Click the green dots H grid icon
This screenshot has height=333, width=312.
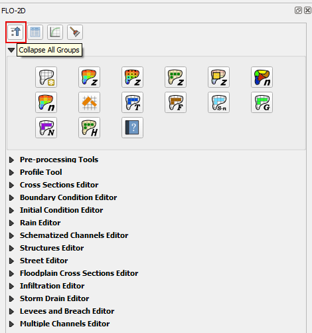pyautogui.click(x=90, y=128)
